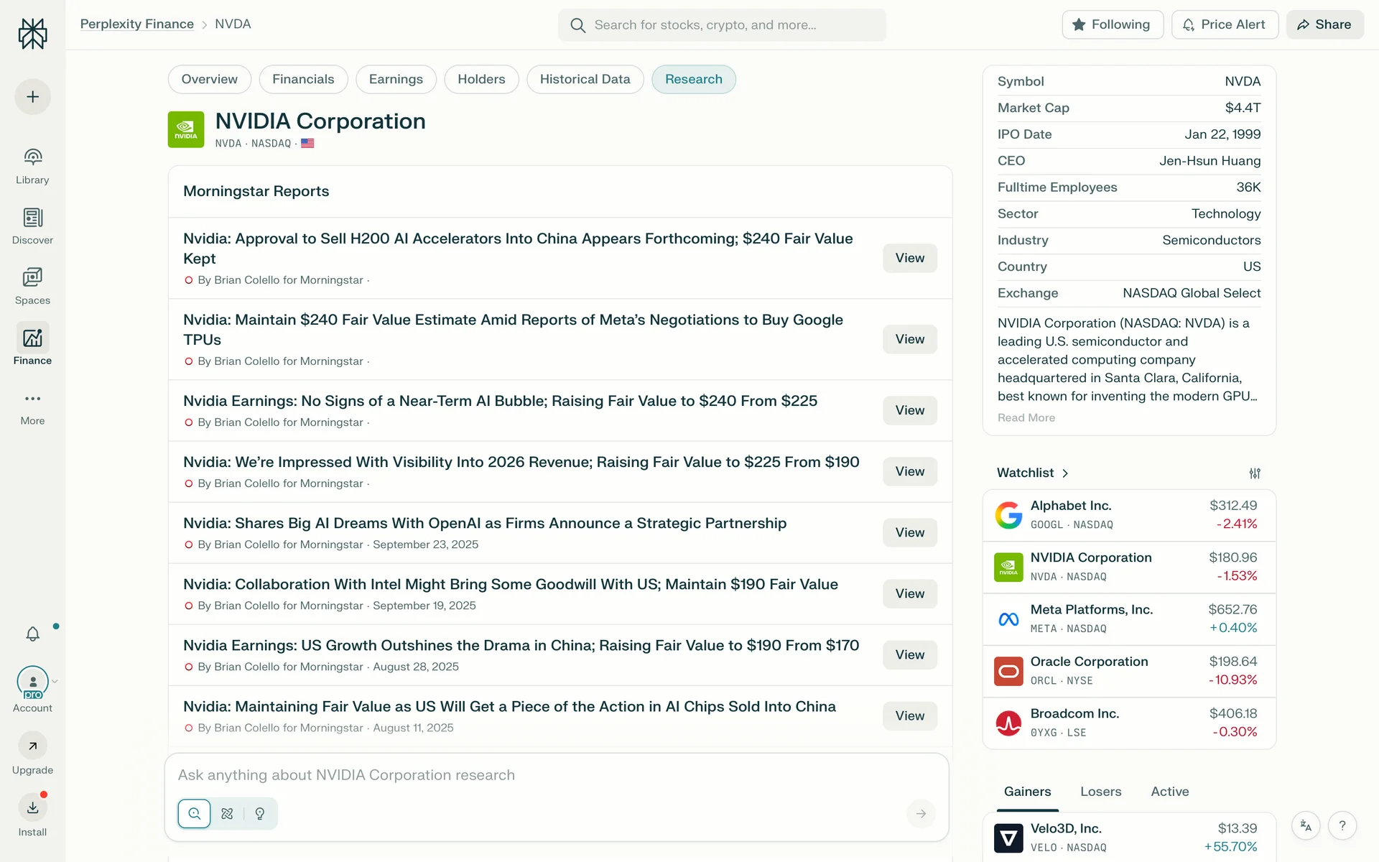Open the notifications bell icon
Viewport: 1379px width, 862px height.
tap(32, 634)
